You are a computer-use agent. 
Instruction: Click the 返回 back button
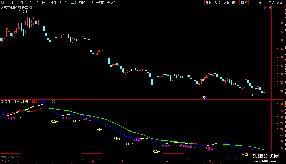280,2
